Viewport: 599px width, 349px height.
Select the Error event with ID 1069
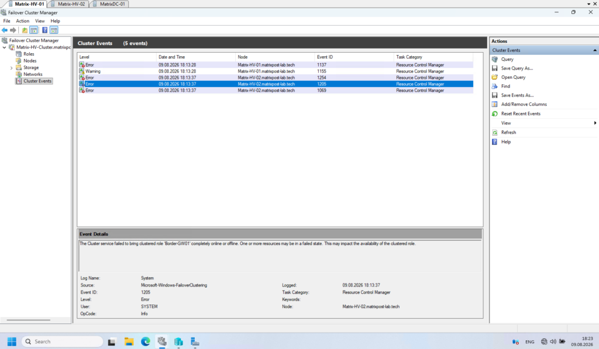coord(276,91)
